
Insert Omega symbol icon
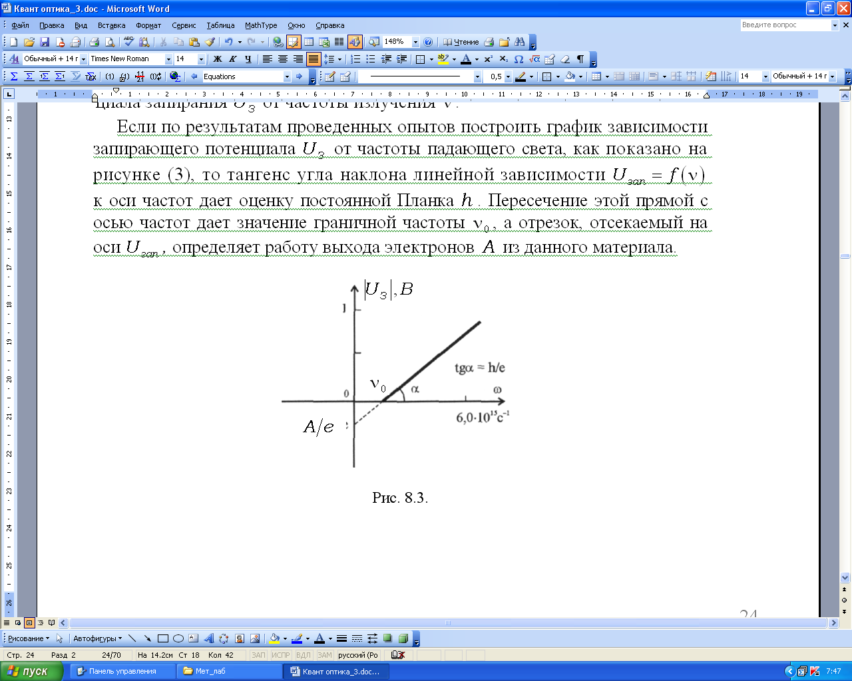click(x=519, y=59)
